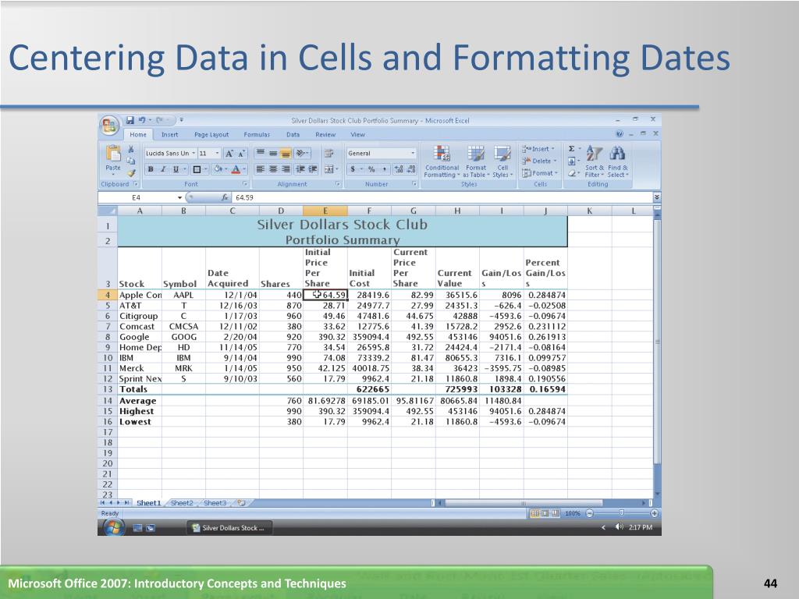The width and height of the screenshot is (799, 599).
Task: Click the Zoom Out minus button
Action: point(590,513)
